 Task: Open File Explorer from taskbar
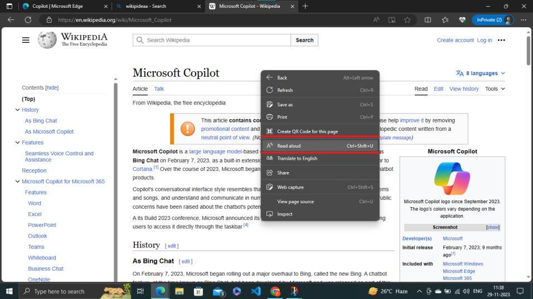pos(179,291)
